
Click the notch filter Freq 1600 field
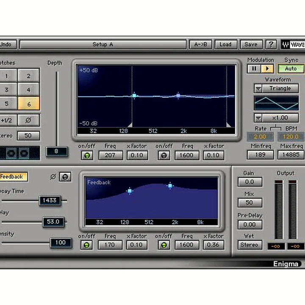187,155
